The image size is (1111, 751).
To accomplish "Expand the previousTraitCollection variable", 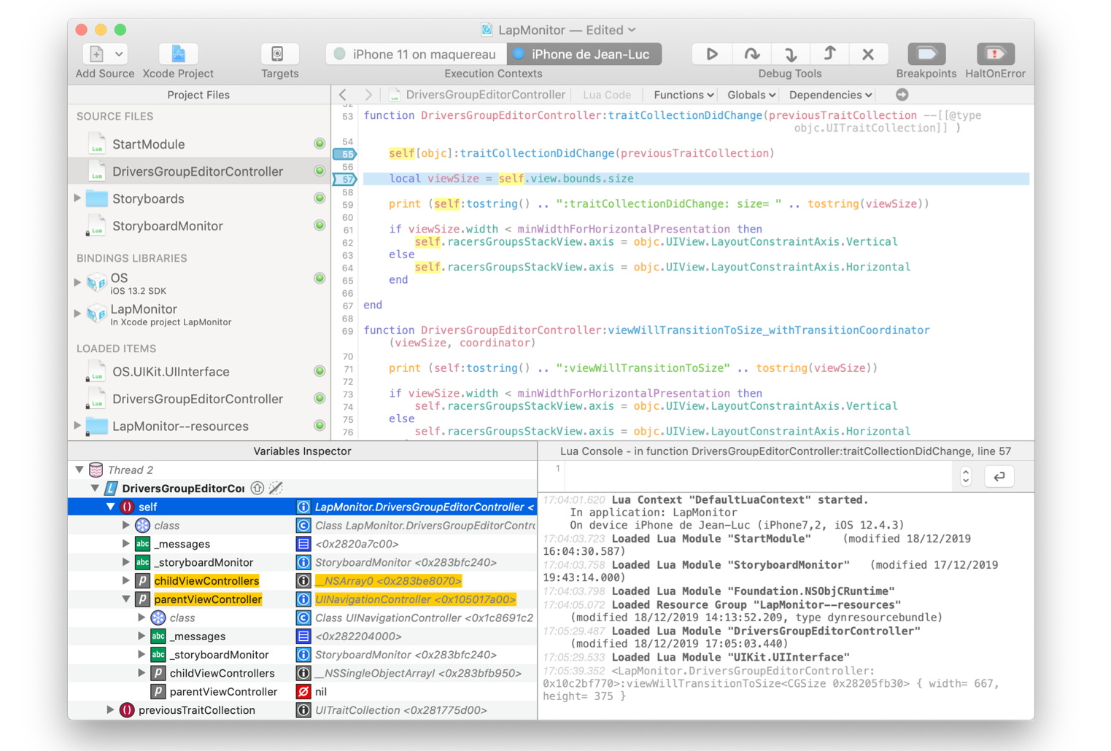I will click(x=110, y=710).
